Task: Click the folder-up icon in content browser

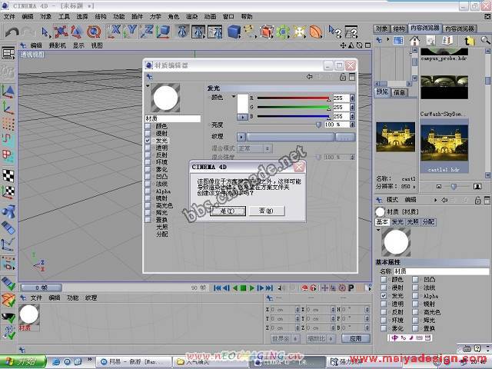Action: tap(469, 41)
